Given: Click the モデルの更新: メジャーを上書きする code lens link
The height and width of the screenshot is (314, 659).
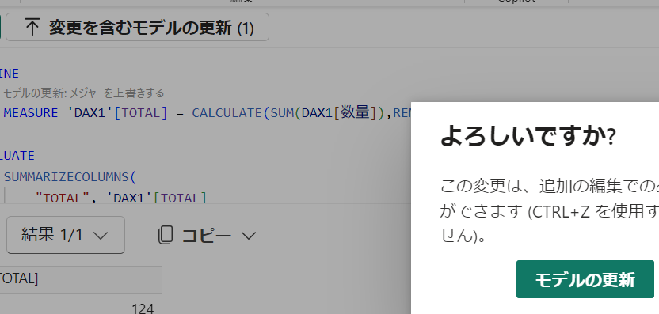Looking at the screenshot, I should 83,93.
